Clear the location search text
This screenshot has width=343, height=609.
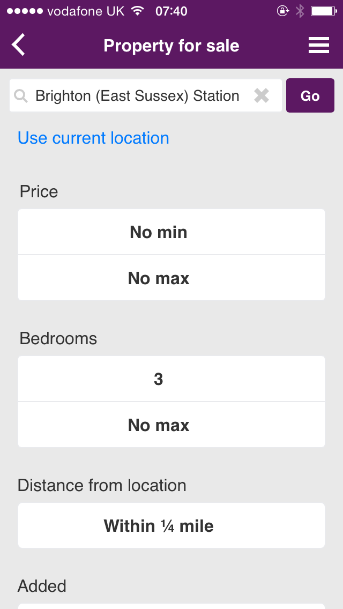coord(262,96)
